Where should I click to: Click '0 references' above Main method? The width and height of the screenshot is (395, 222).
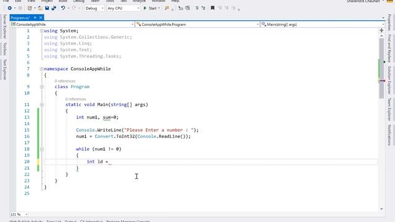tap(75, 99)
